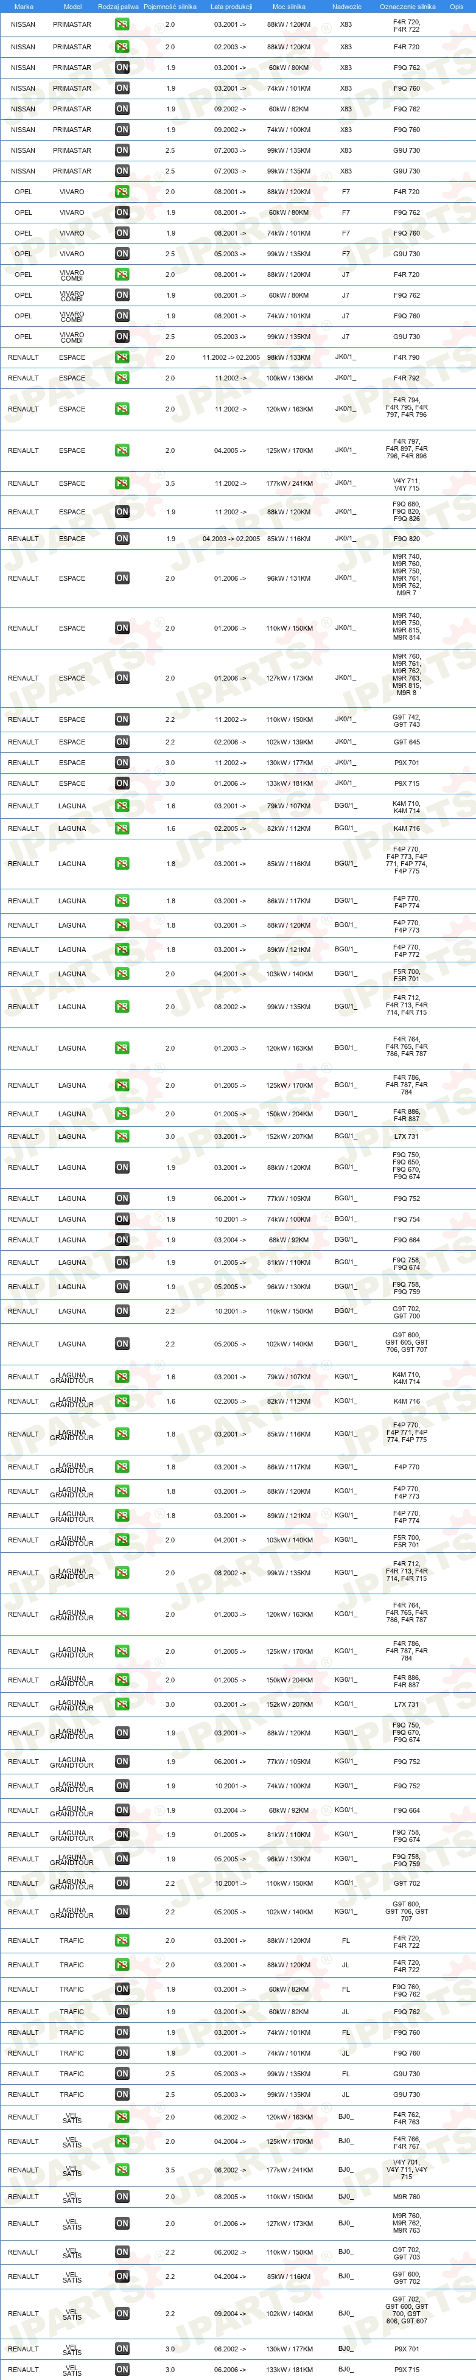The image size is (476, 2380).
Task: Click diesel icon for Renault Espace 3.0 133kW/181KM
Action: (x=122, y=783)
